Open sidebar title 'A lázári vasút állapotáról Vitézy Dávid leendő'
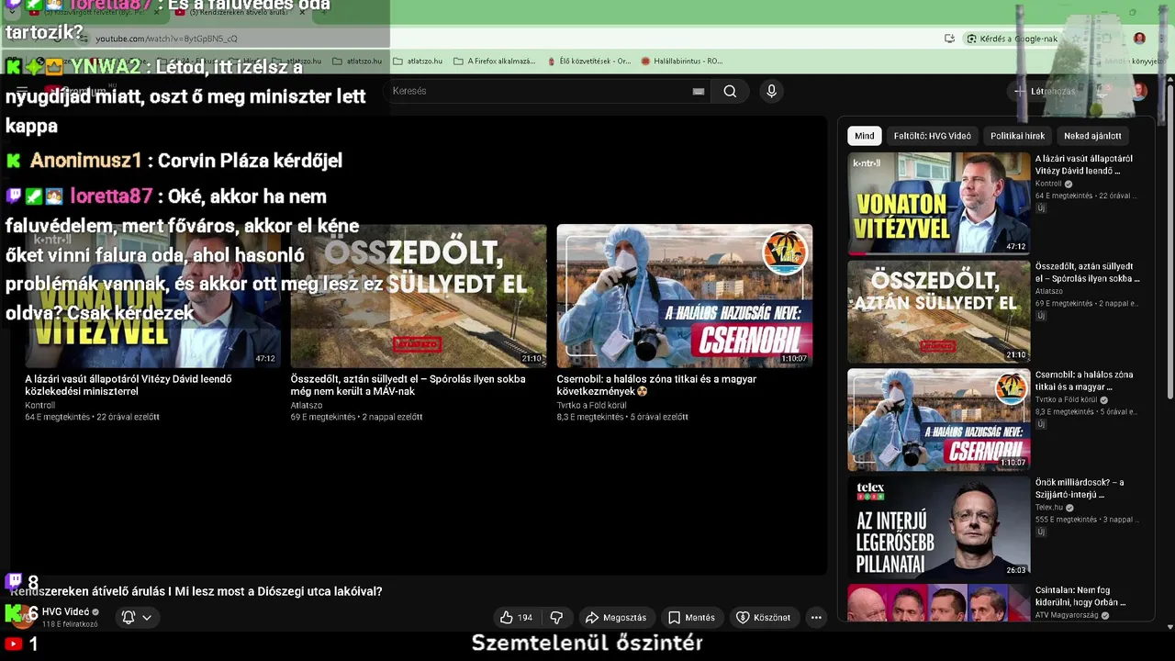The width and height of the screenshot is (1175, 661). point(1084,164)
